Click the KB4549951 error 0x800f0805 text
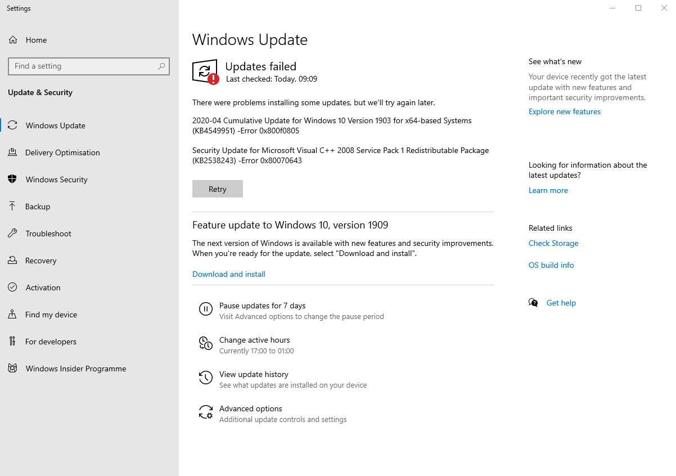 332,125
